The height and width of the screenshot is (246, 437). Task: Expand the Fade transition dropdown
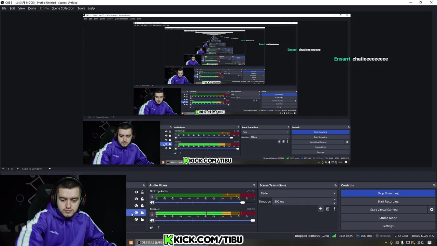click(x=334, y=193)
